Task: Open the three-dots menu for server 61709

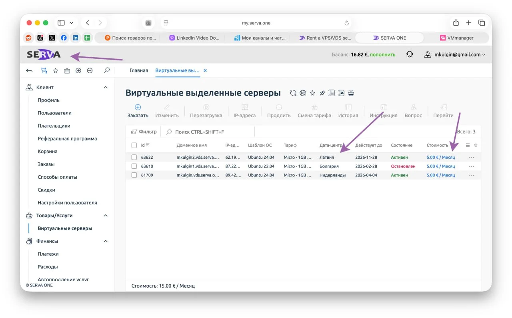Action: 472,175
